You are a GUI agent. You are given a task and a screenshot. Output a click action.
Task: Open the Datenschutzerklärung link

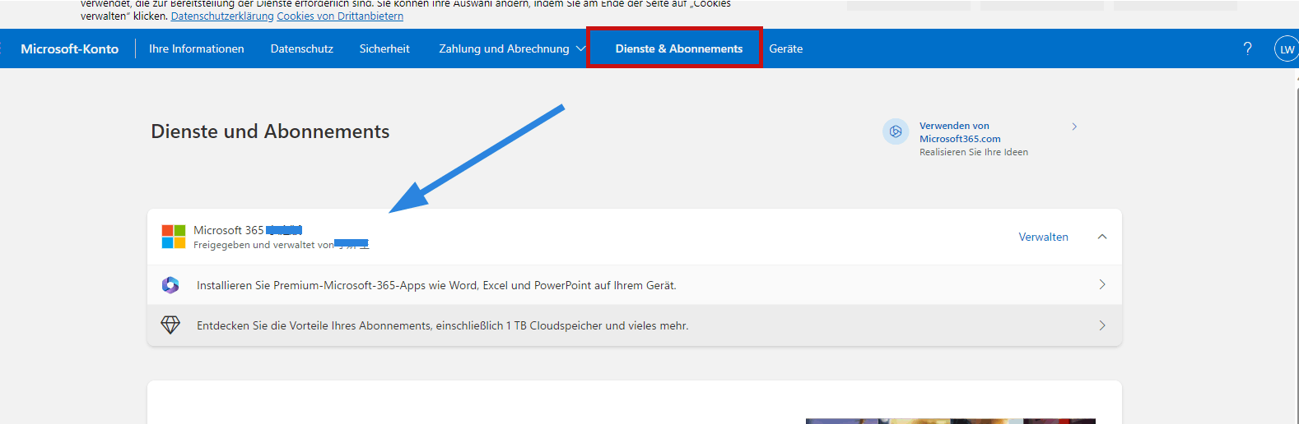pyautogui.click(x=222, y=16)
